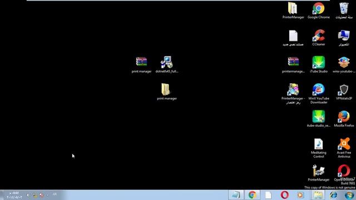356x200 pixels.
Task: Click the blank document taskbar button
Action: pyautogui.click(x=268, y=195)
